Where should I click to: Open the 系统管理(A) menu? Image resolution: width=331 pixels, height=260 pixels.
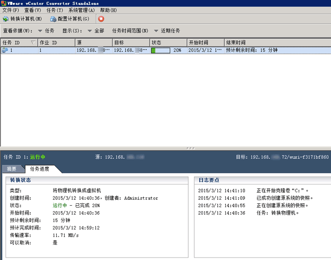coord(82,10)
